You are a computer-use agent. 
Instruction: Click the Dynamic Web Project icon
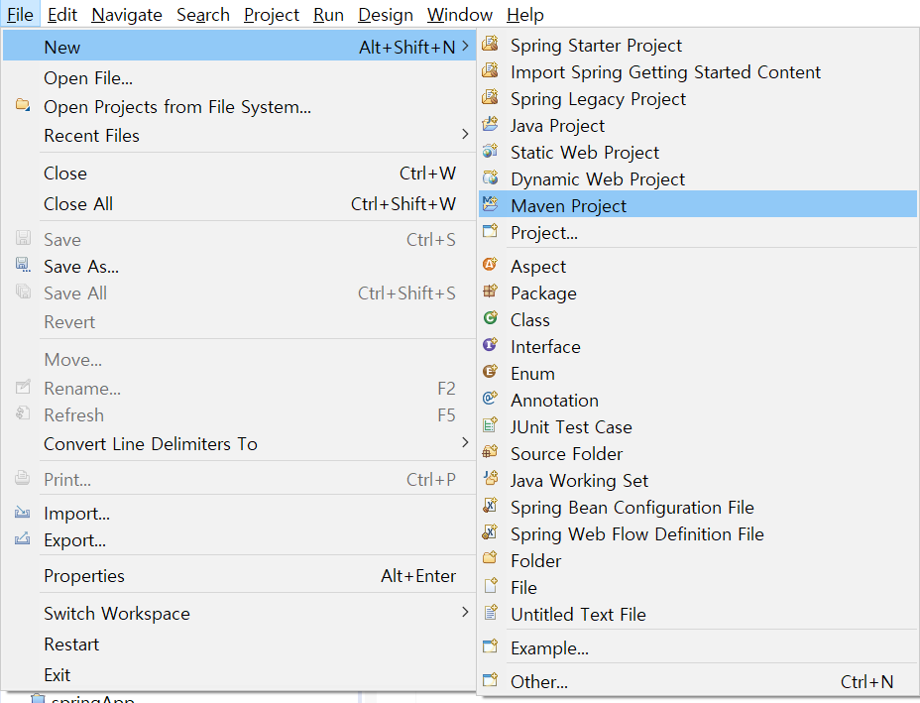click(490, 177)
